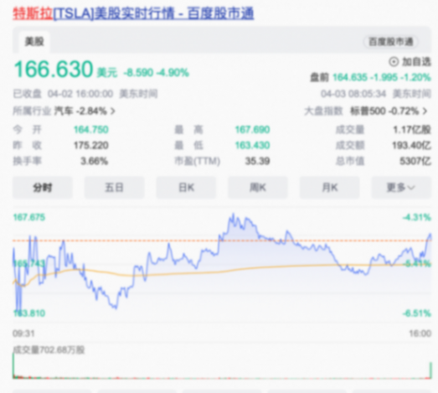Open 大盘指数 标普500 -0.72% link
Viewport: 438px width, 393px height.
click(x=366, y=111)
